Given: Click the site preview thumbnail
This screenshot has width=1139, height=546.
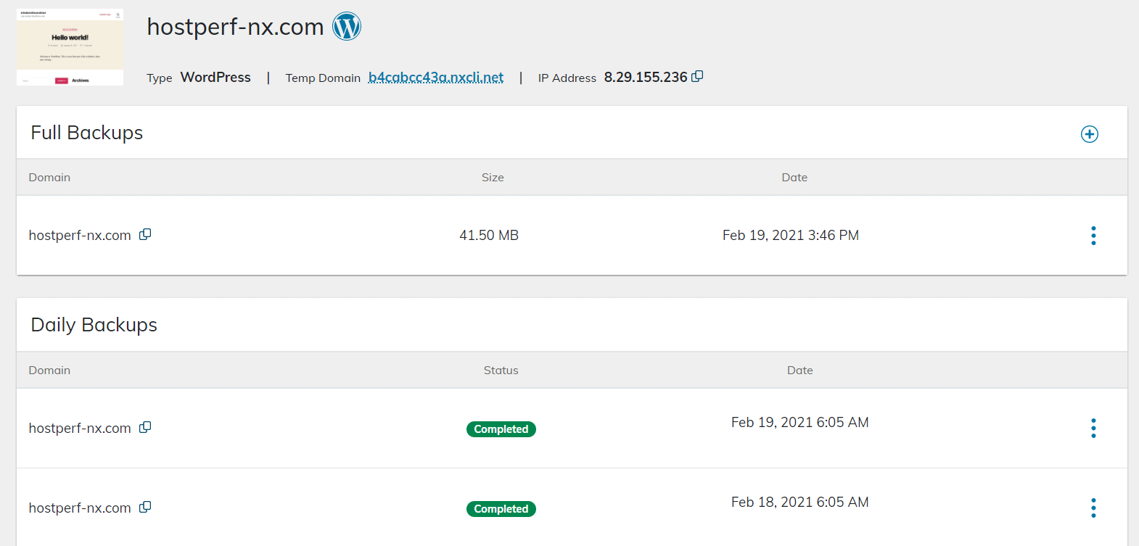Looking at the screenshot, I should coord(70,47).
